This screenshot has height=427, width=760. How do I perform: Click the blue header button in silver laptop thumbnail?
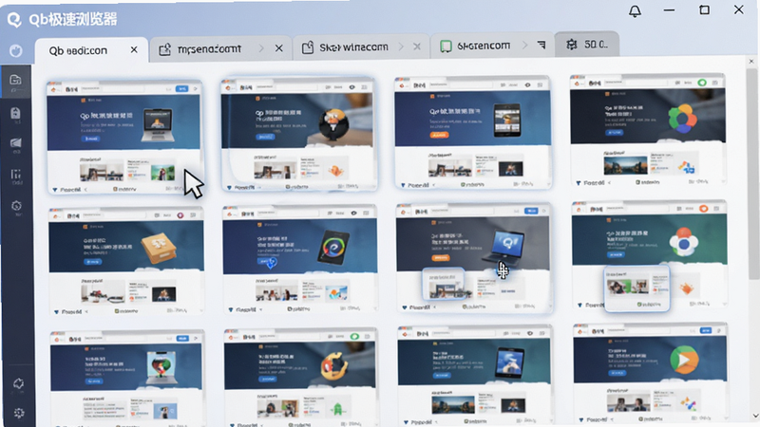181,89
